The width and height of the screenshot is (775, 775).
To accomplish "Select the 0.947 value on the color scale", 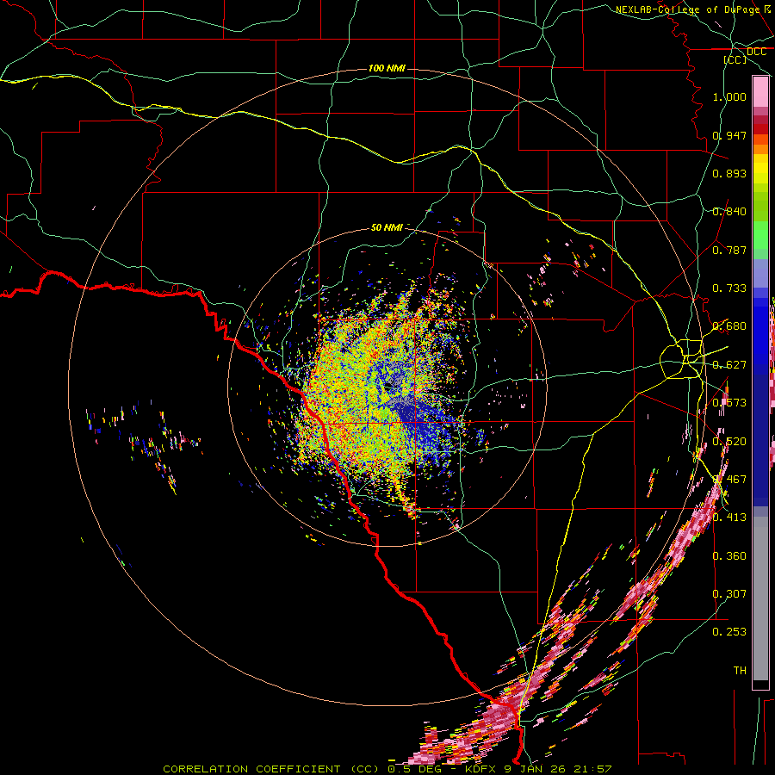I will [729, 135].
